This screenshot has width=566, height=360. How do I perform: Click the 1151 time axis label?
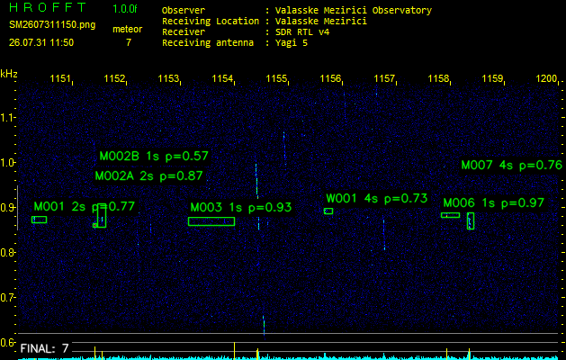(60, 78)
